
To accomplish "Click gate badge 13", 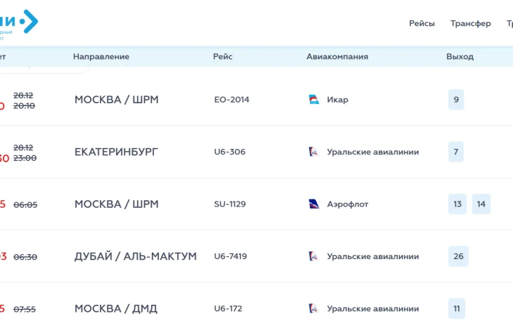I will [457, 204].
